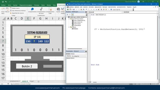This screenshot has width=160, height=90.
Task: Run the macro with the play icon
Action: coord(91,9)
